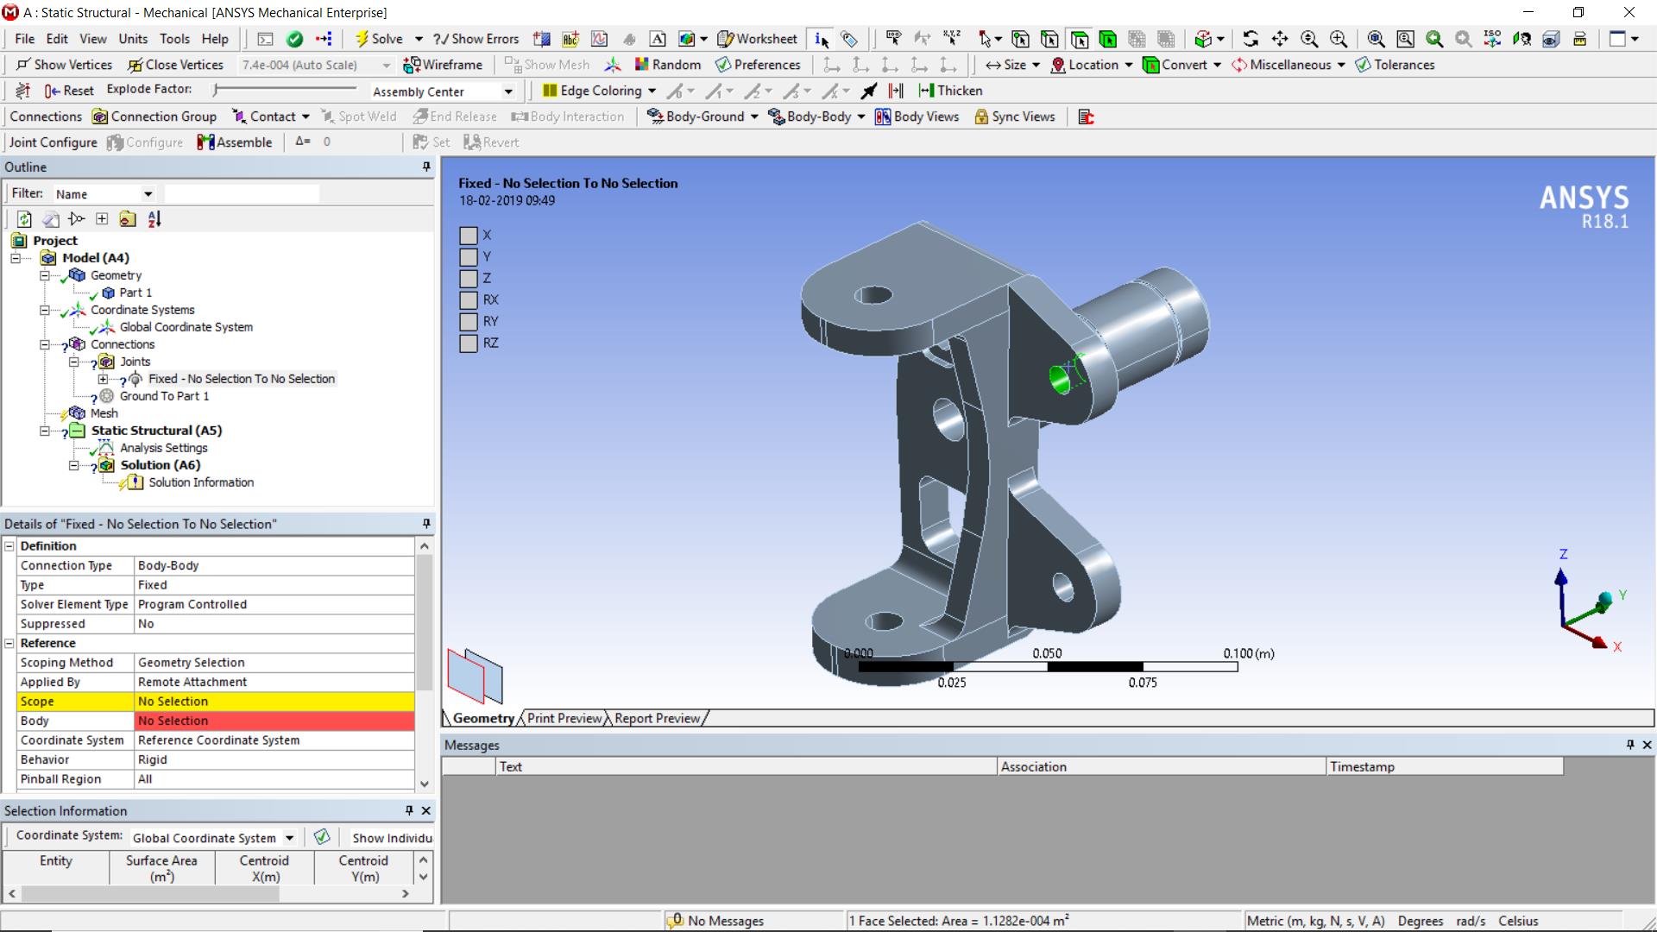Toggle the Z translation checkbox
This screenshot has width=1657, height=932.
[x=469, y=279]
